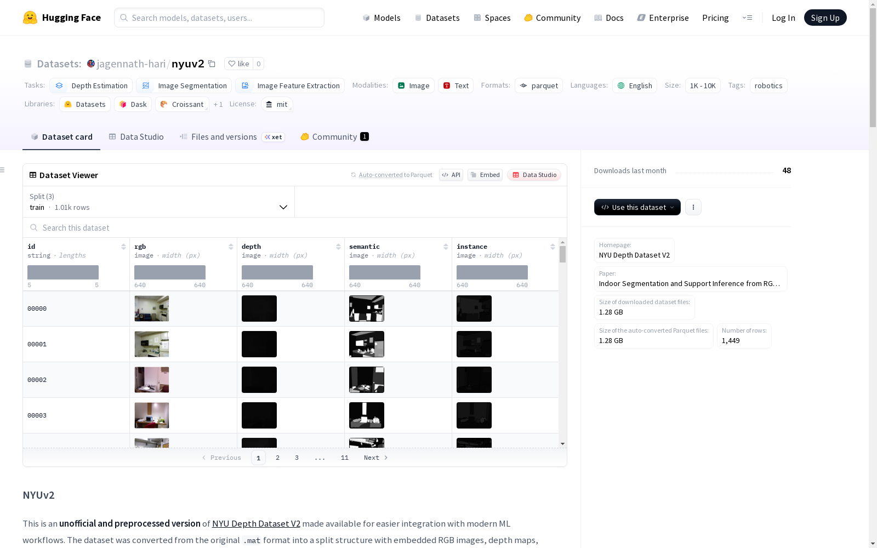Select the Image Segmentation task tag
This screenshot has width=877, height=548.
(184, 85)
